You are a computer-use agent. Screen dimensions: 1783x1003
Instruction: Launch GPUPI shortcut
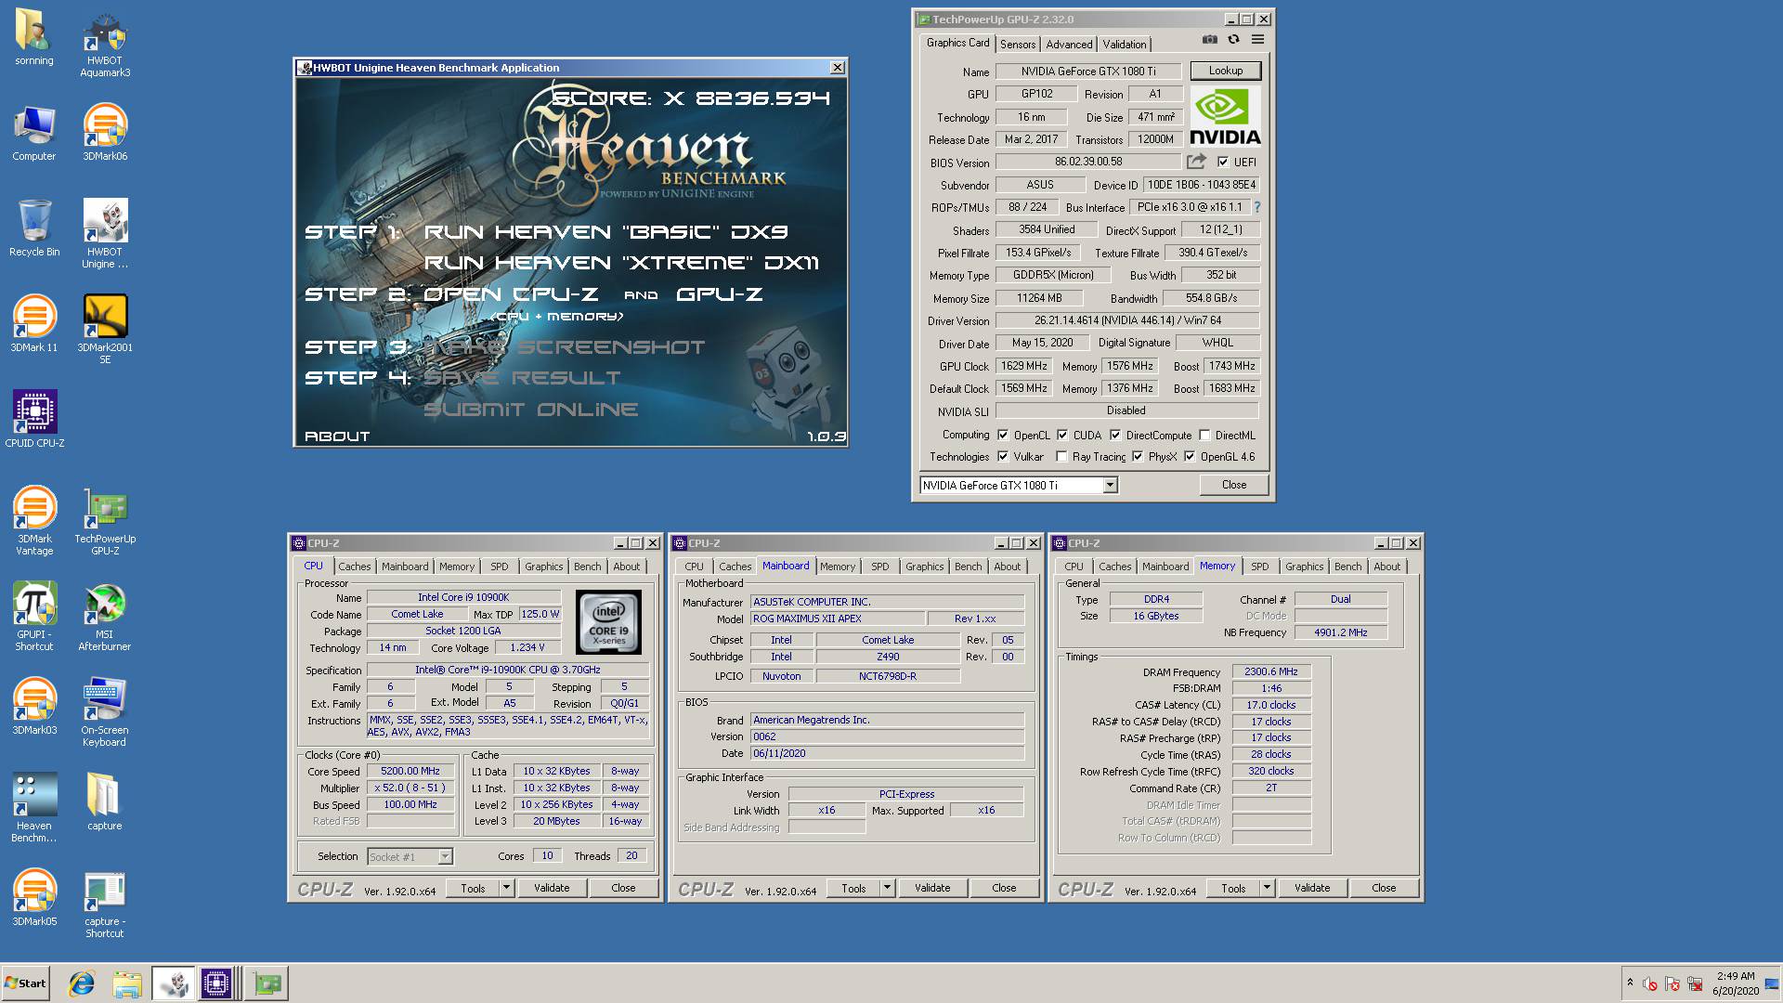click(x=34, y=617)
